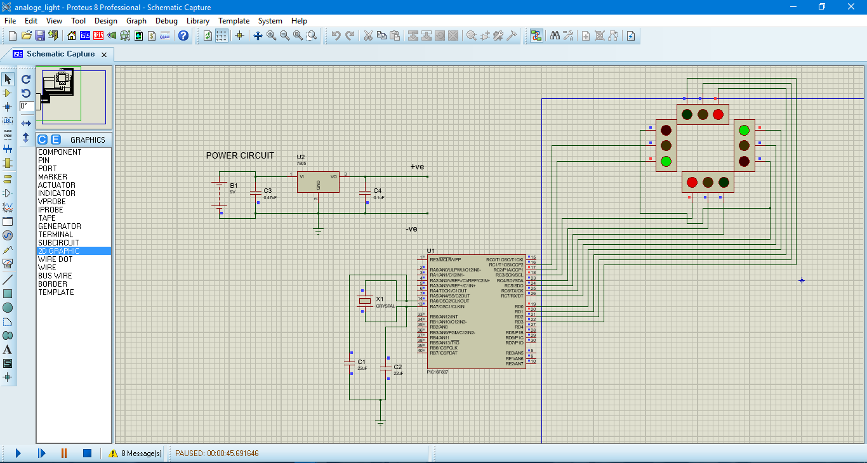The width and height of the screenshot is (867, 463).
Task: Select Generator Mode sine icon
Action: [x=8, y=235]
